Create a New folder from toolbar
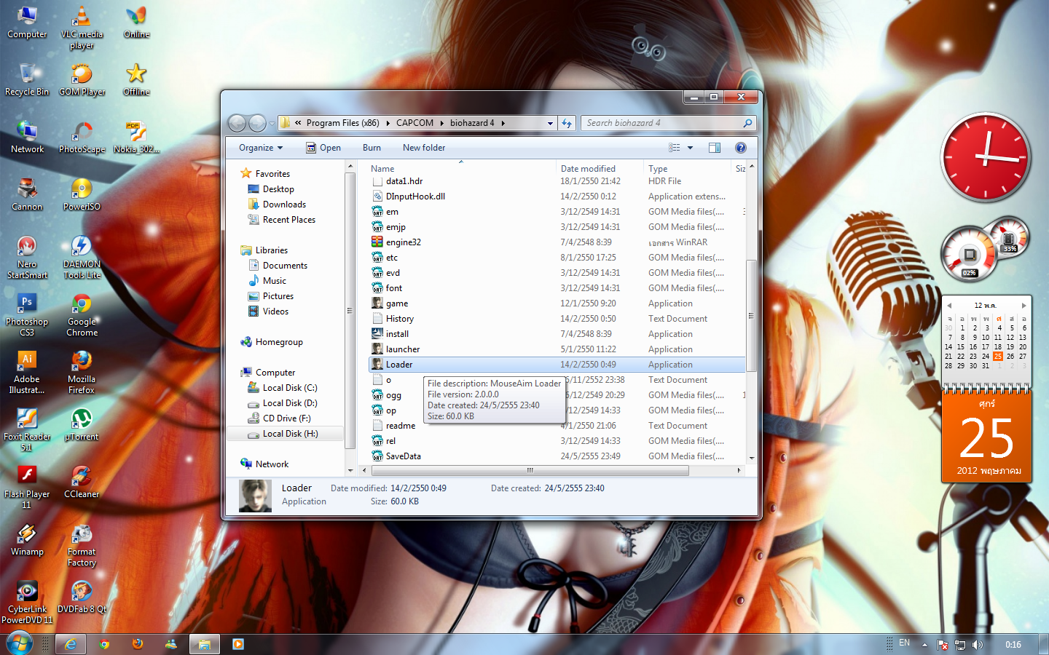The height and width of the screenshot is (655, 1049). point(424,148)
